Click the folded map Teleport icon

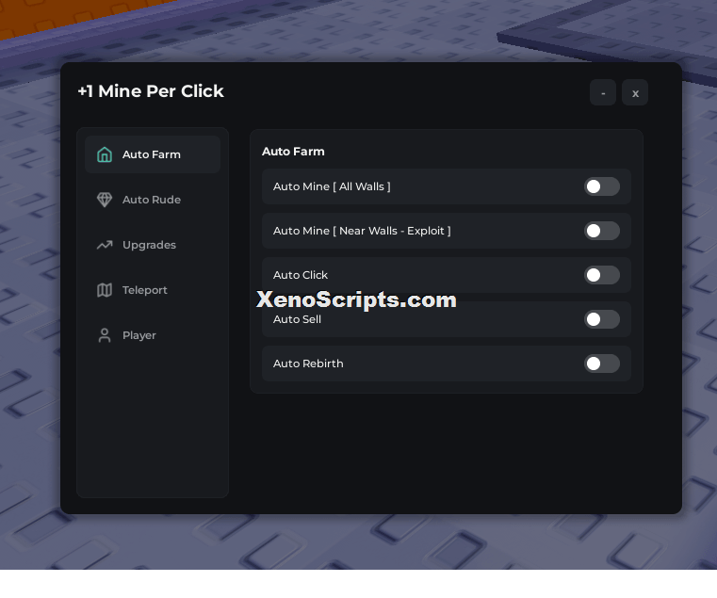coord(105,290)
